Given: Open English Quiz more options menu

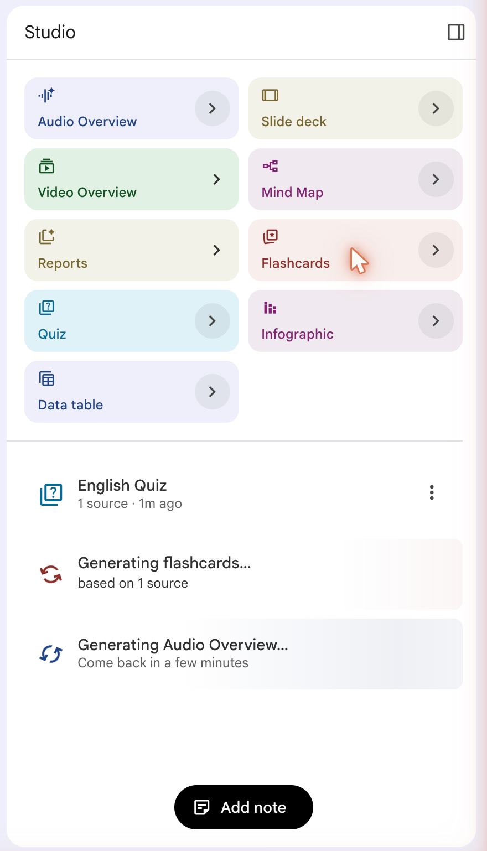Looking at the screenshot, I should (x=432, y=492).
